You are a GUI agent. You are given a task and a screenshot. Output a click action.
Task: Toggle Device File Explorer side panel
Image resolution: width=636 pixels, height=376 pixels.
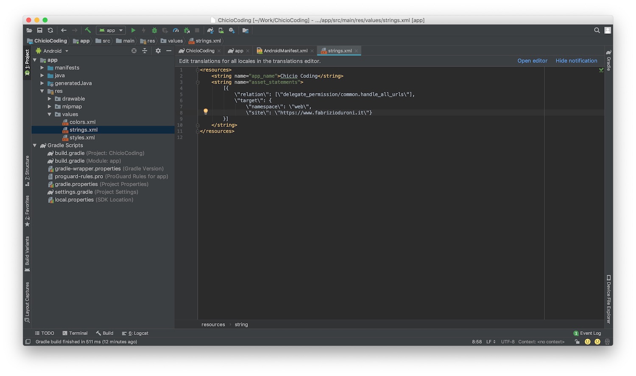pyautogui.click(x=608, y=299)
